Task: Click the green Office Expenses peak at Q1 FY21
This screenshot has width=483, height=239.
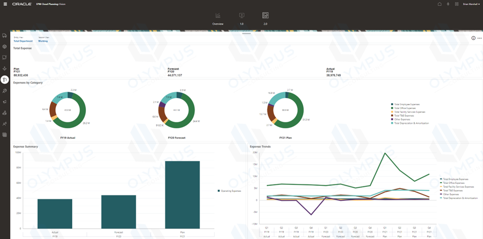Action: pos(385,153)
